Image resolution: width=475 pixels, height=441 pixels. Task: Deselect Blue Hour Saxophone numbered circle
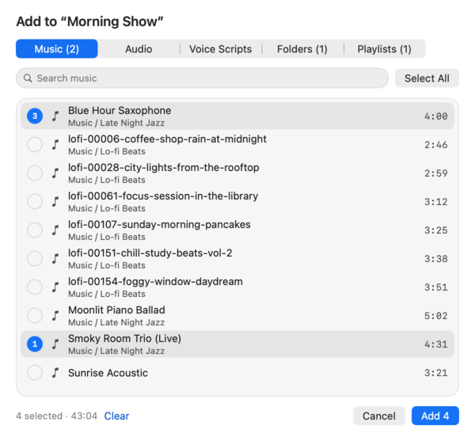pyautogui.click(x=35, y=116)
